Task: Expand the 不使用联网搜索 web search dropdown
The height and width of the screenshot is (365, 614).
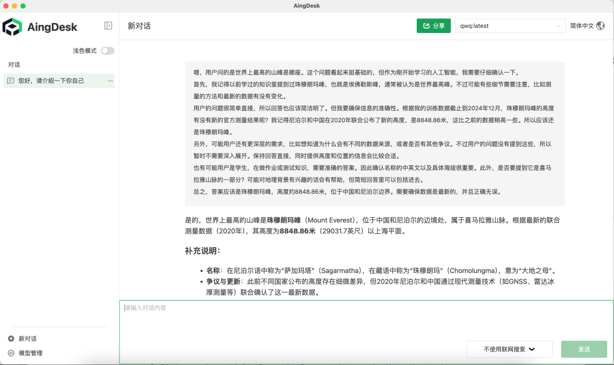Action: click(509, 349)
